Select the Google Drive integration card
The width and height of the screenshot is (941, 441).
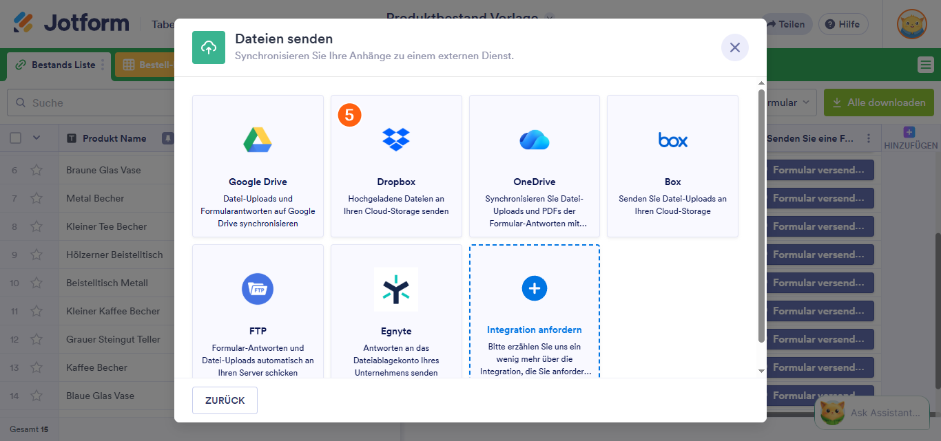point(258,166)
